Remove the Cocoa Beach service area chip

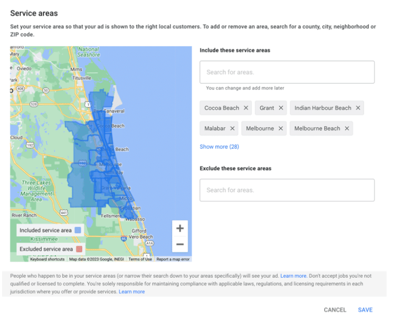[246, 108]
